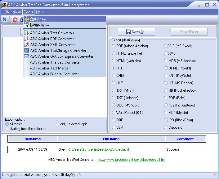Choose Options... from the Tools menu
Screen dimensions: 219x179
(x=65, y=19)
